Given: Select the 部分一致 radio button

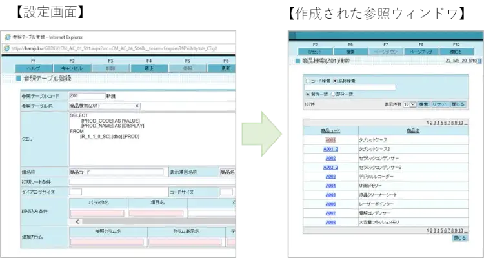Looking at the screenshot, I should [333, 94].
